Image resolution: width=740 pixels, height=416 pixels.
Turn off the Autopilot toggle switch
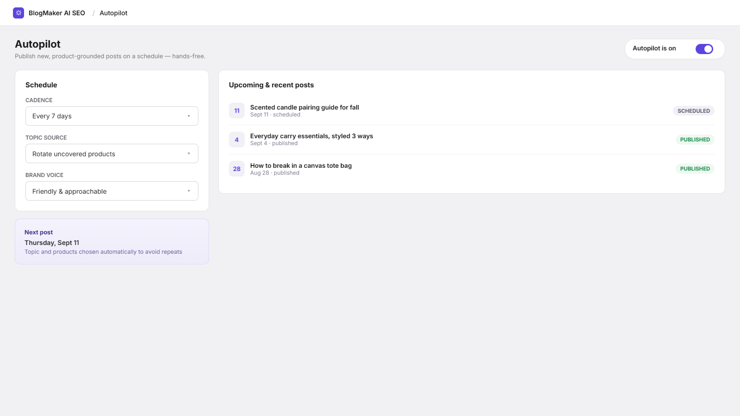click(x=704, y=49)
